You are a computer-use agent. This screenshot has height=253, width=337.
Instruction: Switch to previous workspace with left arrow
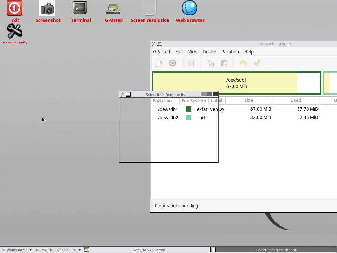[x=3, y=250]
